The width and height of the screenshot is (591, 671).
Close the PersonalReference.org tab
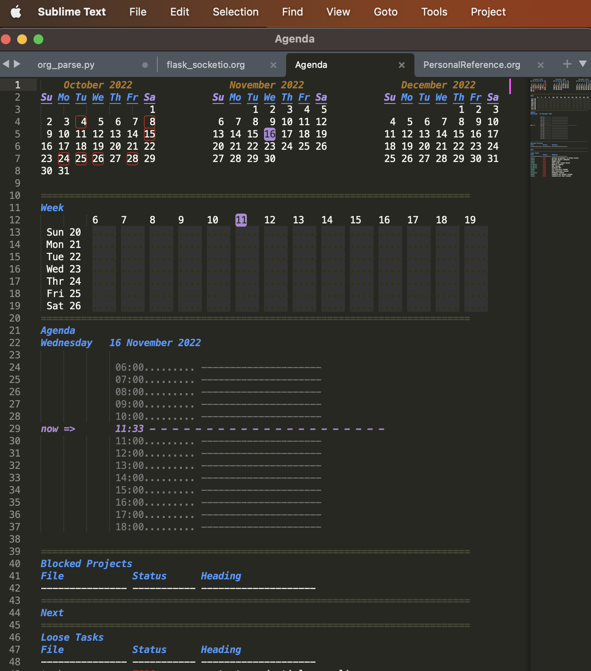pyautogui.click(x=540, y=65)
